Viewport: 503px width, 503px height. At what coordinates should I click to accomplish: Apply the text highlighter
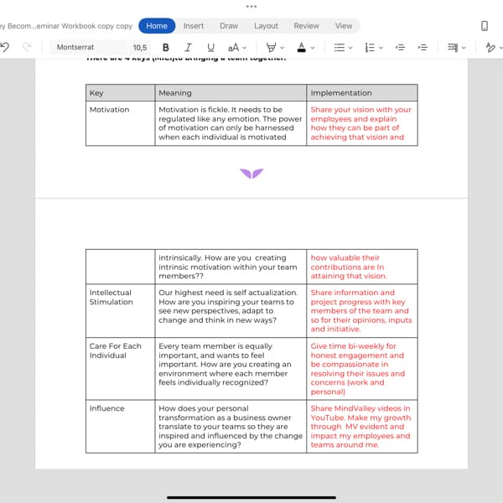coord(271,48)
